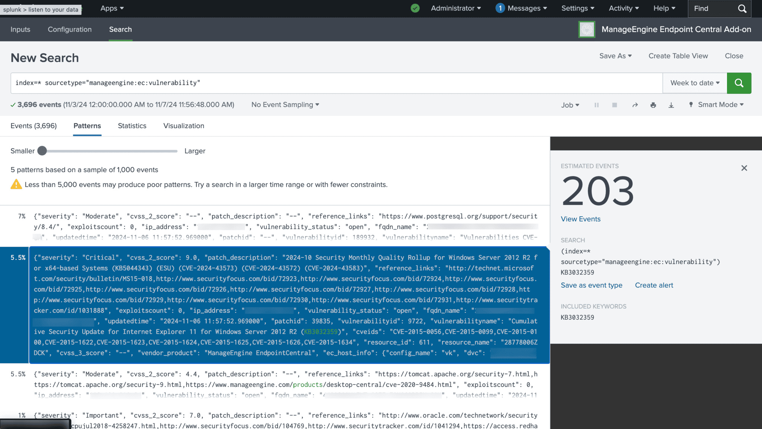
Task: Switch to the Statistics tab
Action: coord(132,126)
